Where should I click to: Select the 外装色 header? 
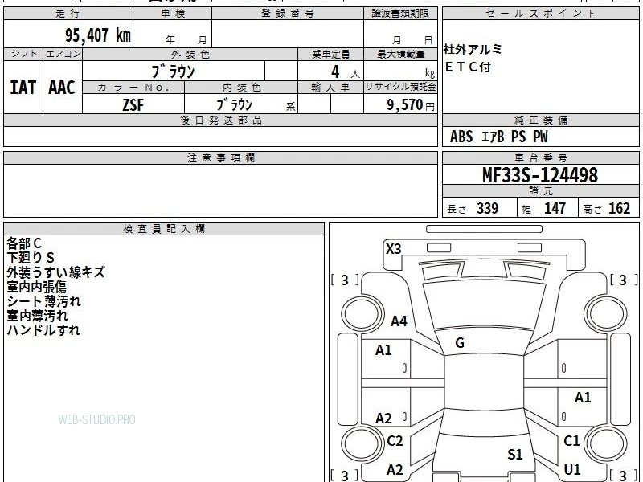tap(190, 55)
